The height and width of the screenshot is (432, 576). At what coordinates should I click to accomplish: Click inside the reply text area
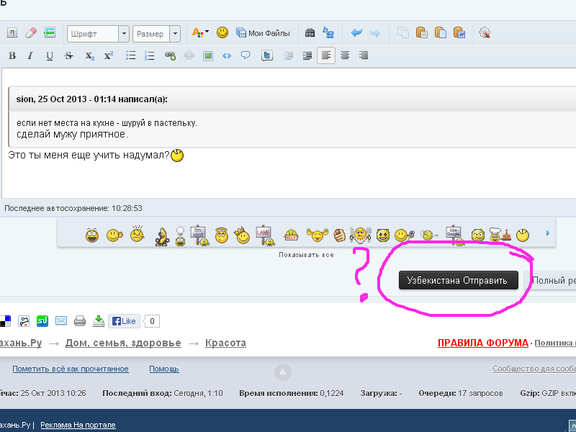[288, 176]
